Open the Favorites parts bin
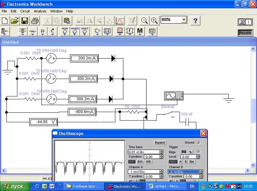Viewport: 257px width, 191px height. click(x=5, y=31)
